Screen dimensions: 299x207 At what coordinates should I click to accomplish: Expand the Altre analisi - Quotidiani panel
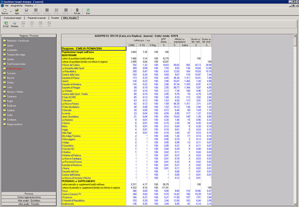pos(30,201)
